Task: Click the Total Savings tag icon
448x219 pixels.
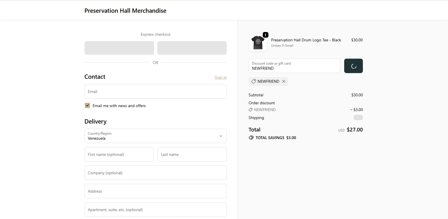Action: 251,138
